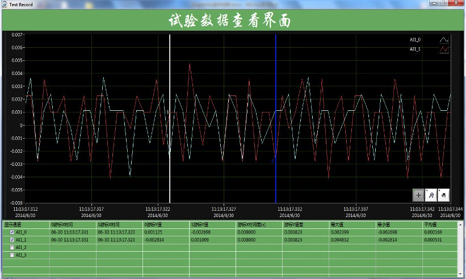The image size is (466, 279).
Task: Click the AI1_1 red plot legend icon
Action: (x=444, y=50)
